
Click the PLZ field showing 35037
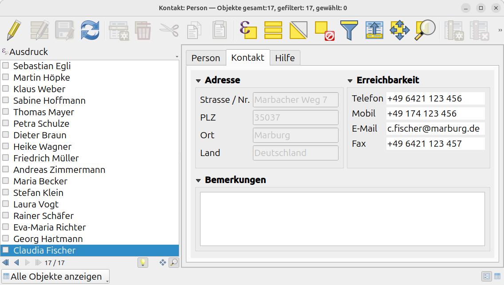point(295,117)
